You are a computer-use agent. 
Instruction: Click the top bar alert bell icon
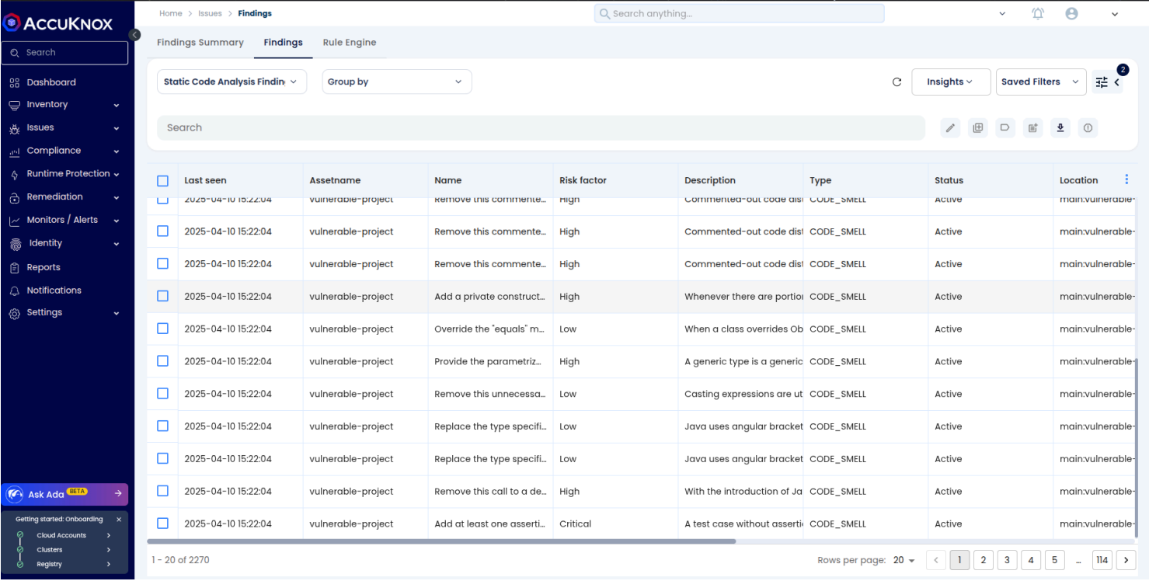[1038, 13]
